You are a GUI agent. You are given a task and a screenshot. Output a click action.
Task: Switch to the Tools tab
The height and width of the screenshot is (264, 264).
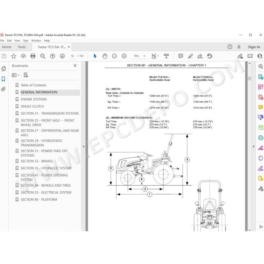click(22, 47)
